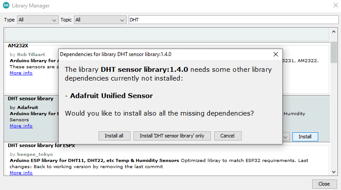Expand the version selector beside the Install button
The image size is (341, 190).
click(285, 137)
